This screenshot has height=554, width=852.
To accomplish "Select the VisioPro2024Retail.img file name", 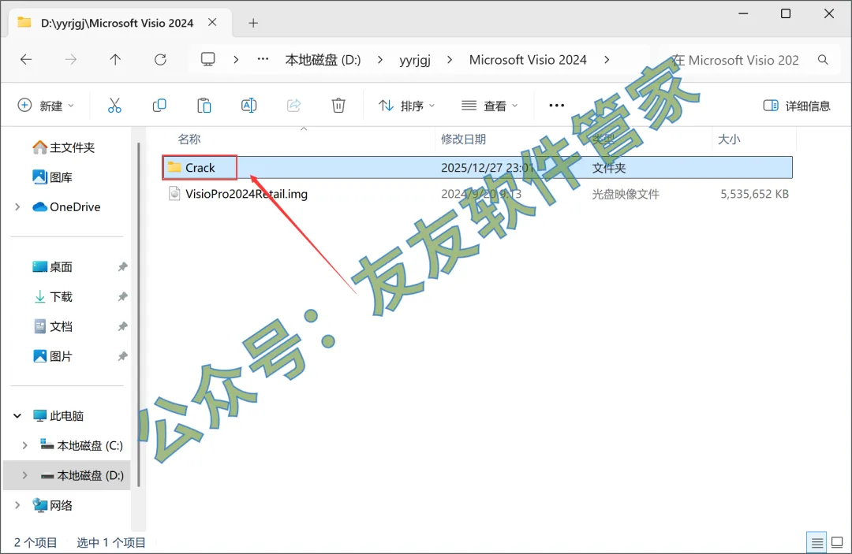I will pos(246,194).
